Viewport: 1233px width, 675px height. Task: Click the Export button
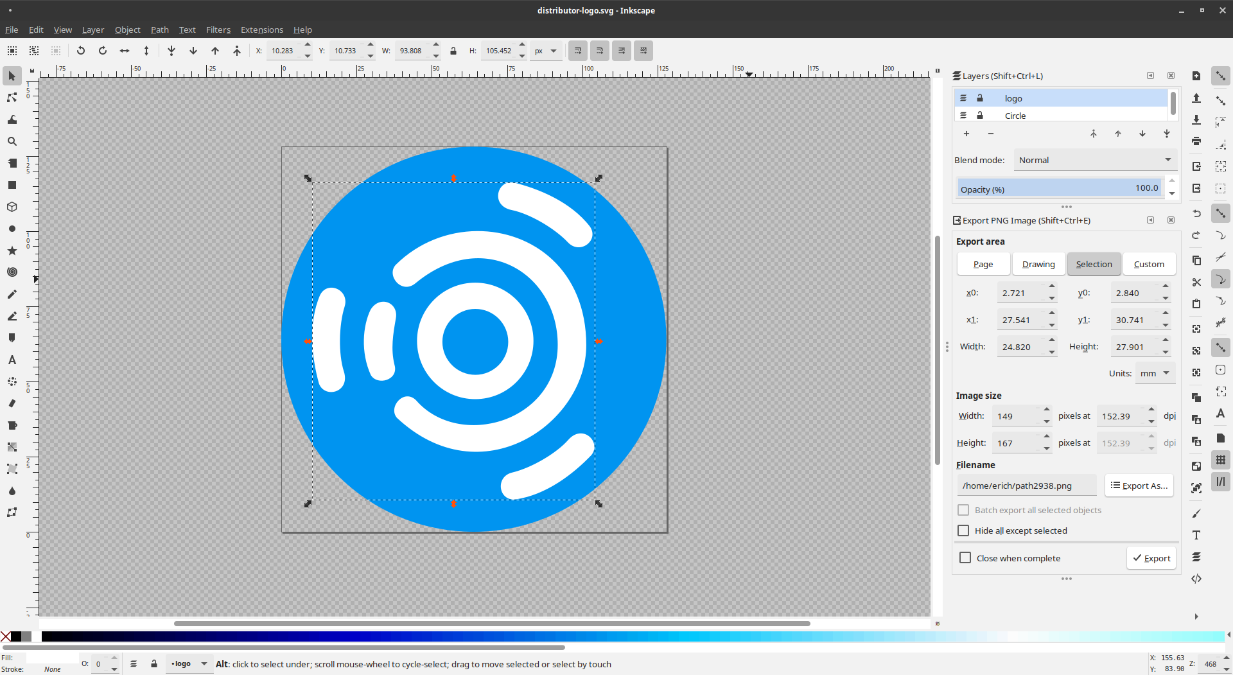tap(1151, 558)
